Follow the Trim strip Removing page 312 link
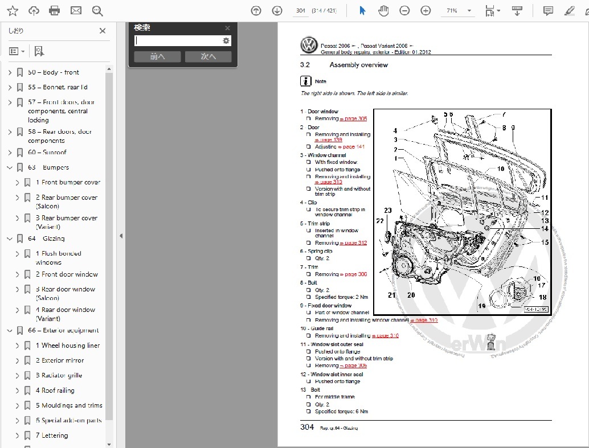This screenshot has height=448, width=589. pos(353,243)
